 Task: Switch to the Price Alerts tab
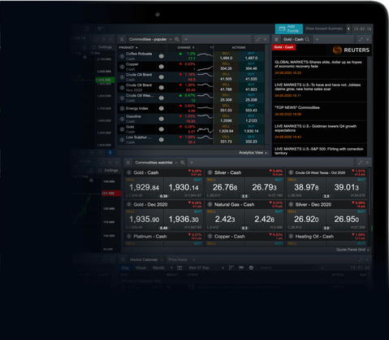pyautogui.click(x=178, y=259)
